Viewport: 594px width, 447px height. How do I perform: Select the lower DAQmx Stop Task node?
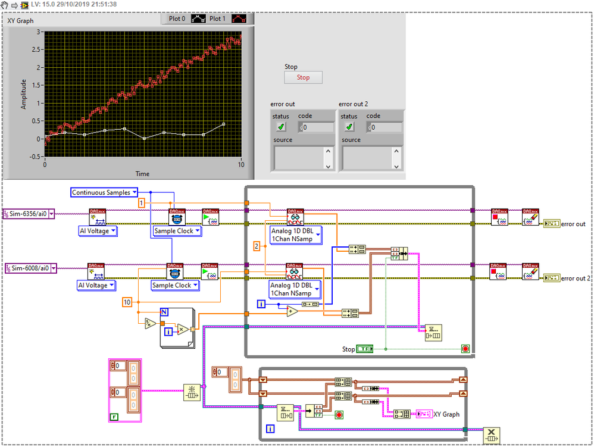(x=498, y=271)
